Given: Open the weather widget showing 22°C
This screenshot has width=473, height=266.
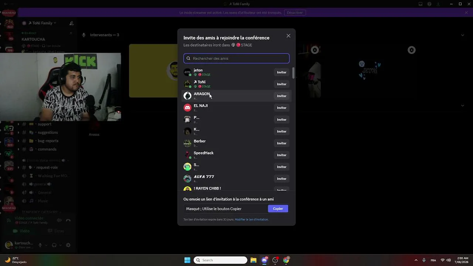Looking at the screenshot, I should [x=16, y=260].
